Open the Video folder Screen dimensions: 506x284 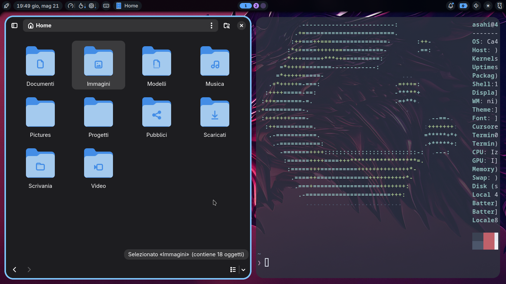click(99, 163)
